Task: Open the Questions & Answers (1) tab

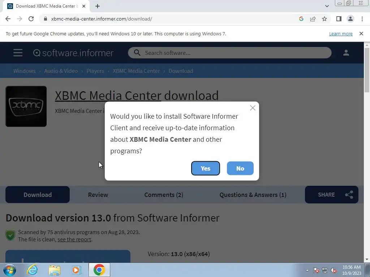Action: (253, 195)
